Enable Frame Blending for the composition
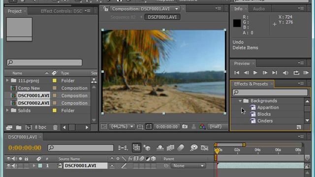 (170, 148)
